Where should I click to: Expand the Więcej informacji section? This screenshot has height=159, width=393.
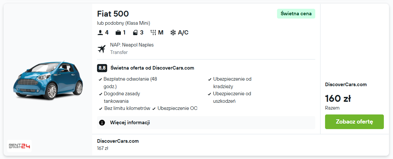pos(206,123)
